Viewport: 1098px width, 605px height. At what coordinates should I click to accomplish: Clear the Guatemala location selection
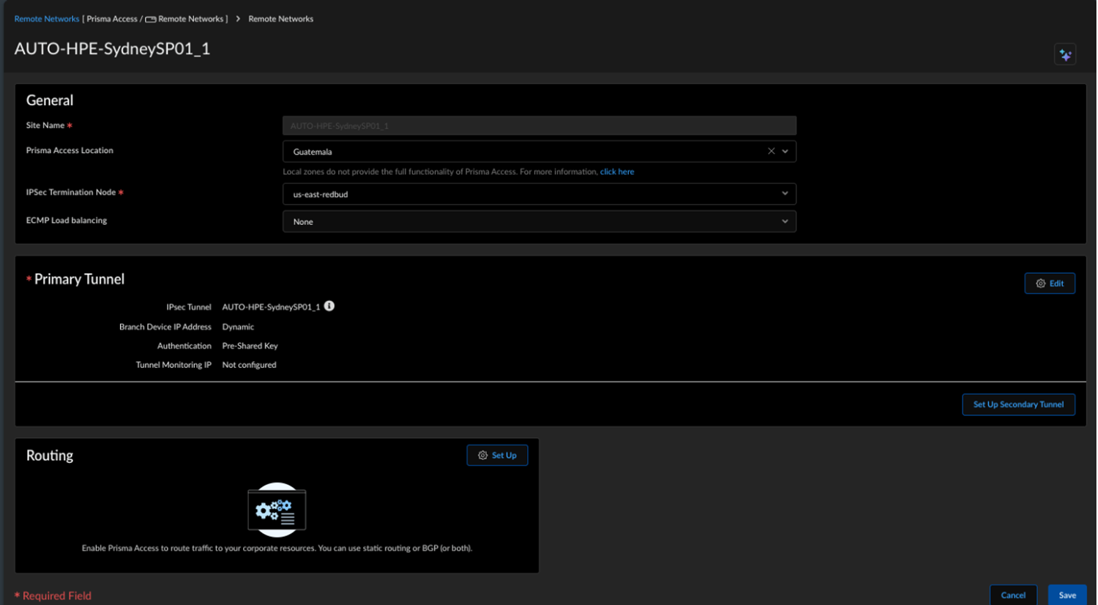[771, 151]
